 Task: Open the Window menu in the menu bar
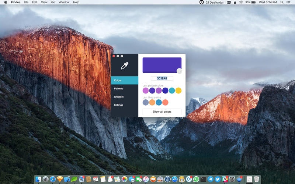(64, 2)
